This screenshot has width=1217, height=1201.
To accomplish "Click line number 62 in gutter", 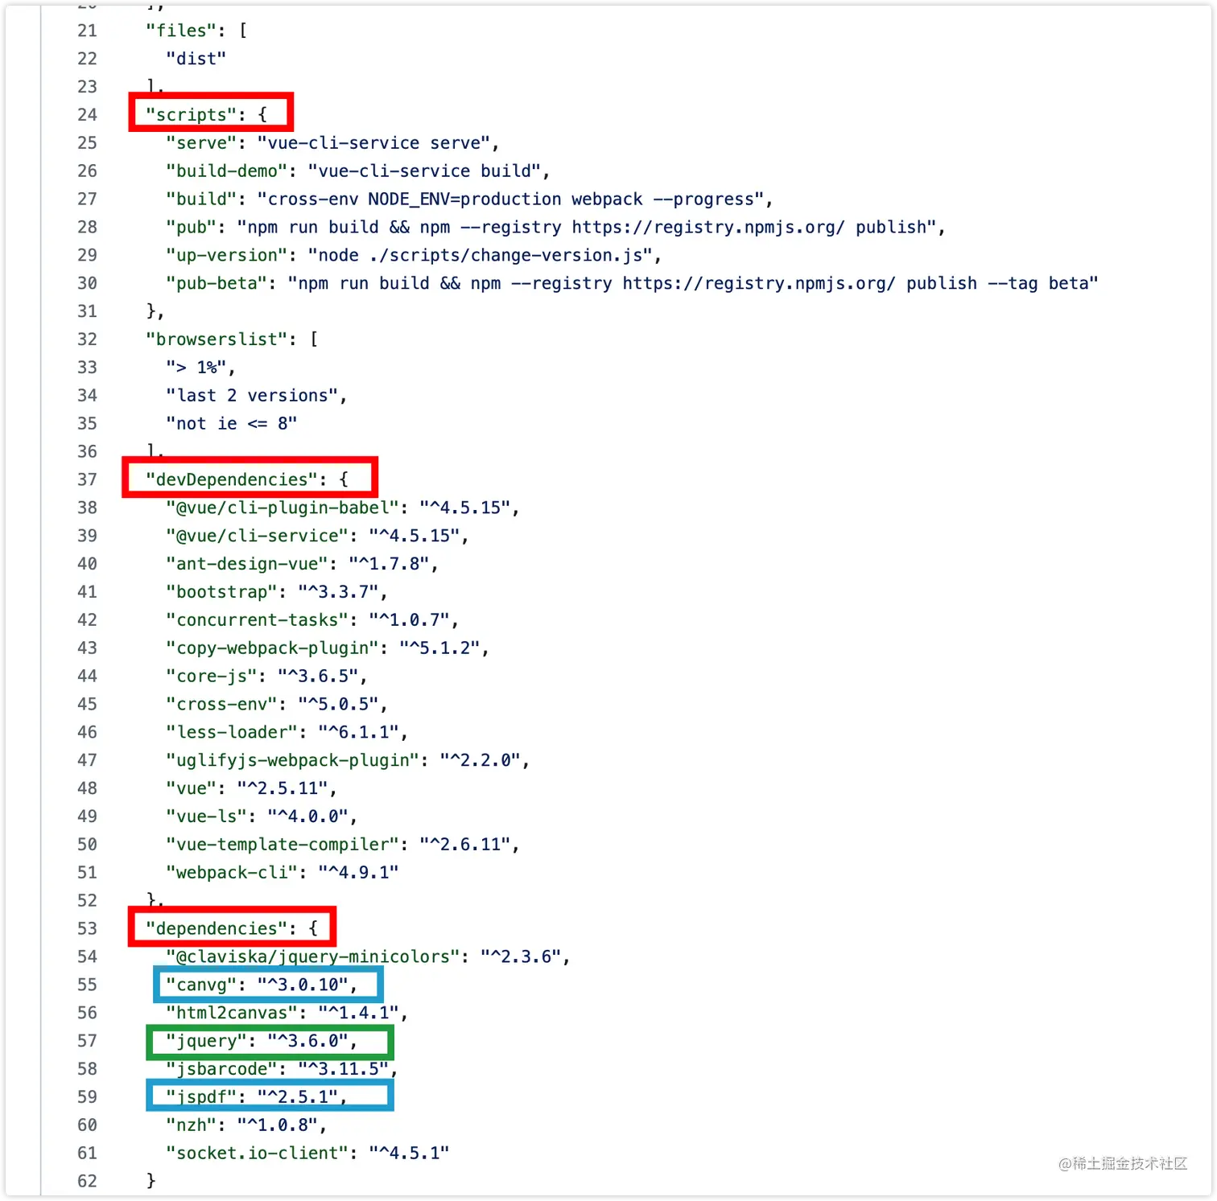I will click(x=87, y=1182).
